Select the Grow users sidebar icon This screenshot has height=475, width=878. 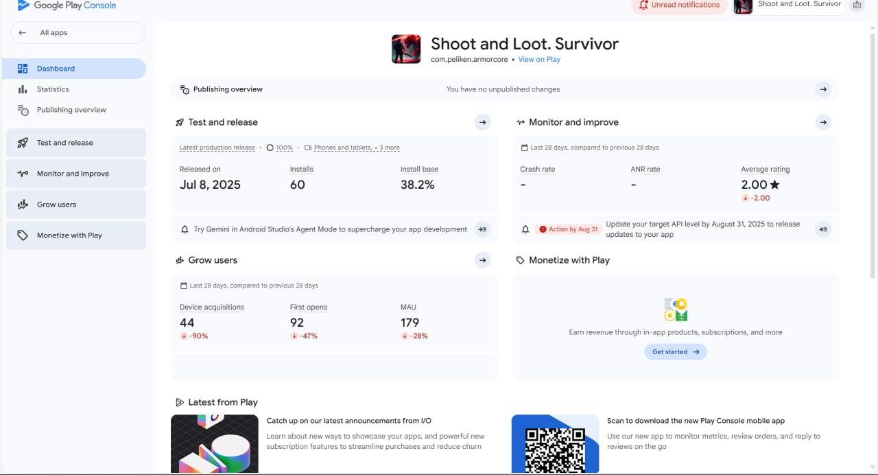23,204
